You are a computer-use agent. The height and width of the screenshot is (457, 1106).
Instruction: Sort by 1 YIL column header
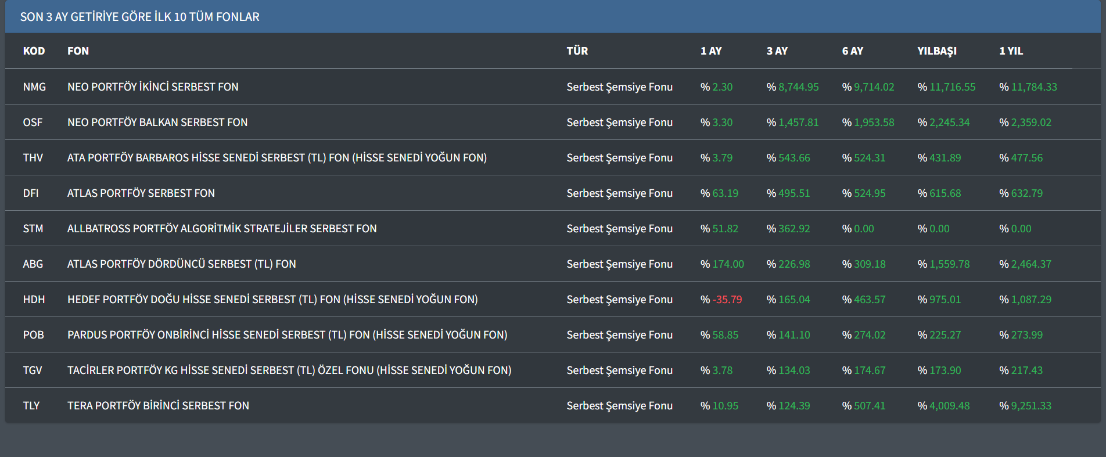(1011, 51)
